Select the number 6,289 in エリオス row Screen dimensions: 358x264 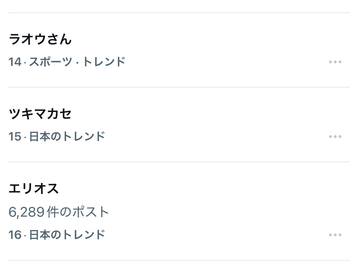click(x=27, y=212)
